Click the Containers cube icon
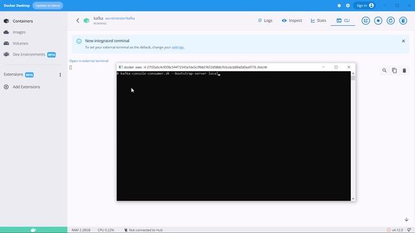The height and width of the screenshot is (233, 415). pyautogui.click(x=6, y=21)
